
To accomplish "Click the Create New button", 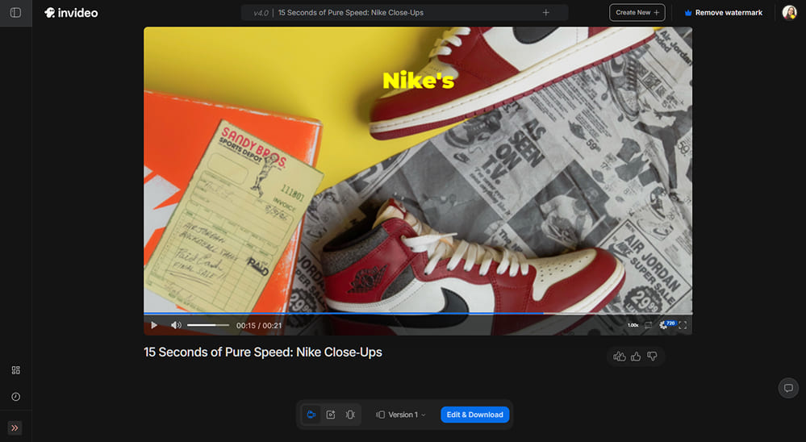I will (637, 13).
